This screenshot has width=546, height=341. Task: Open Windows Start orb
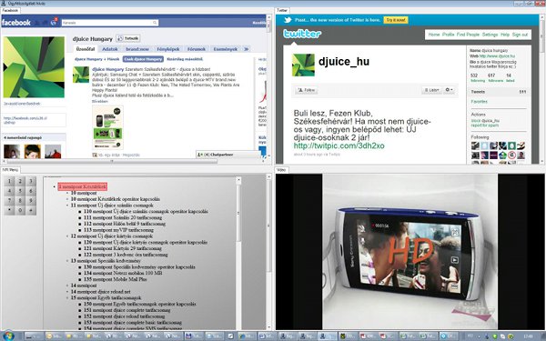[x=9, y=336]
